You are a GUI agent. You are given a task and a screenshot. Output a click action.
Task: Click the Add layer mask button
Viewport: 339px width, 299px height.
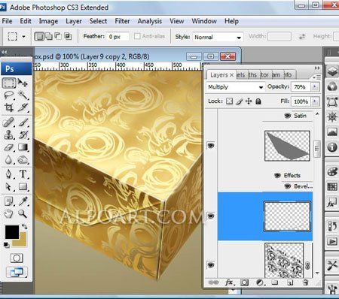244,282
